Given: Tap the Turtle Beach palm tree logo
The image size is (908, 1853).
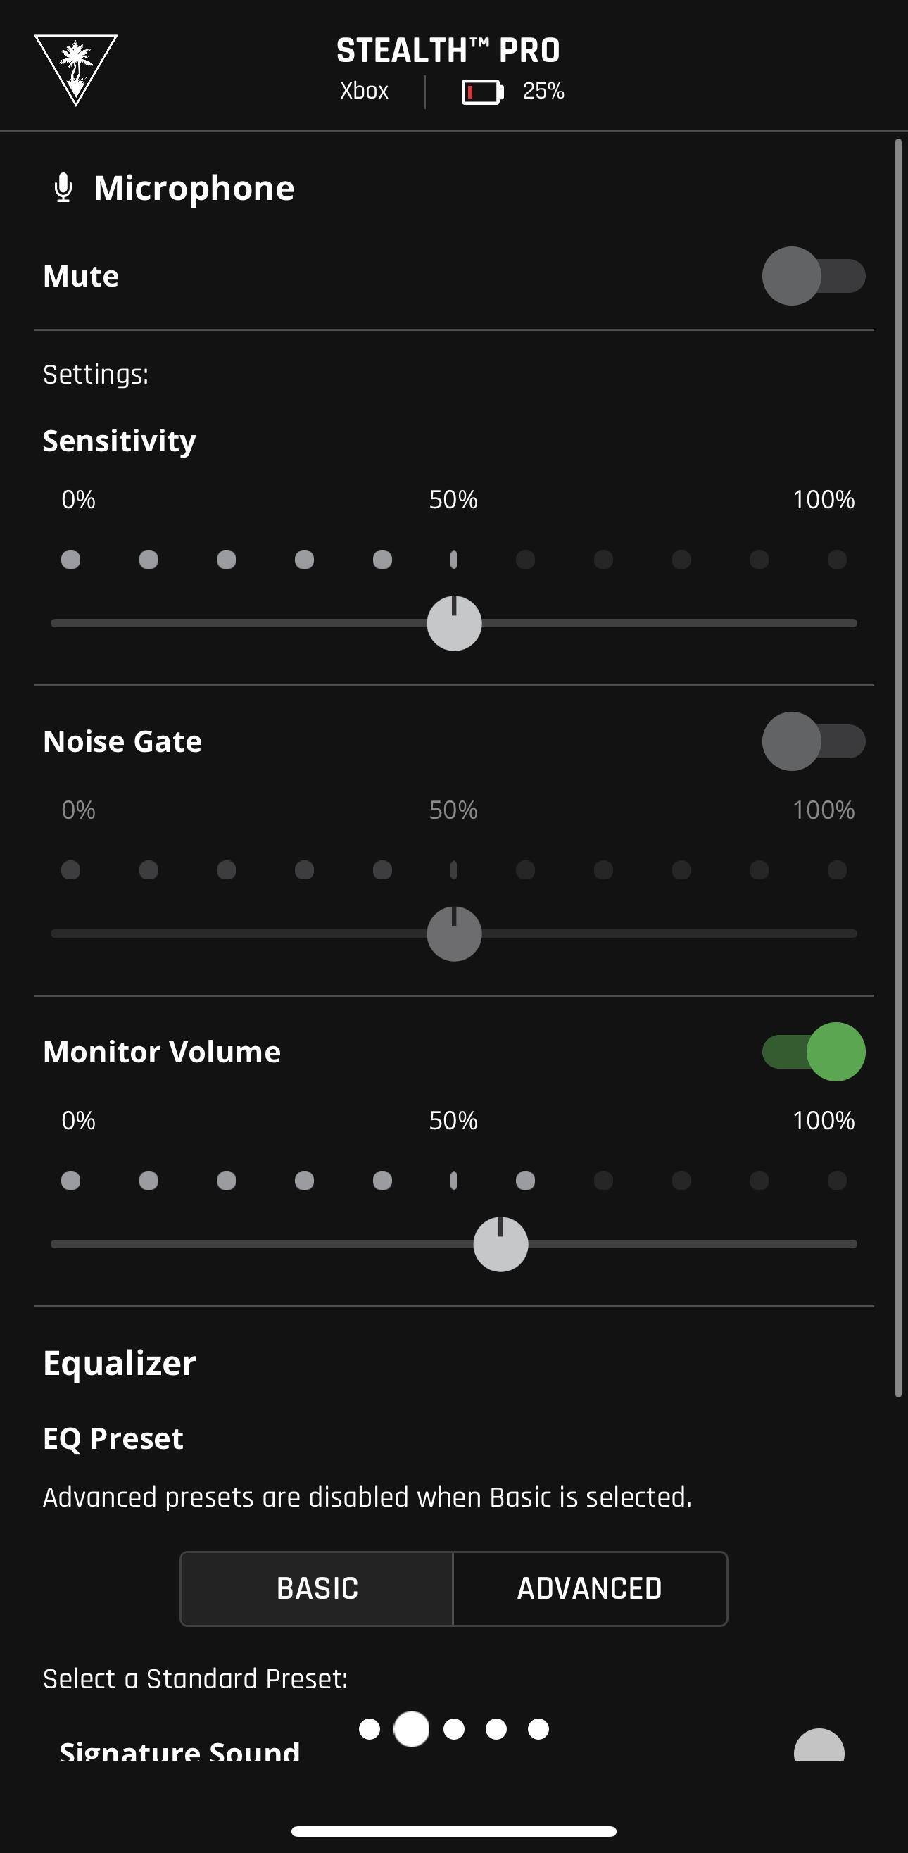Looking at the screenshot, I should click(75, 69).
